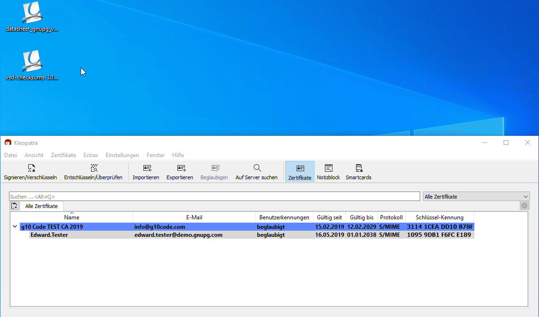Image resolution: width=539 pixels, height=317 pixels.
Task: Click key ID 3114 1CEA DD10 B78F
Action: click(440, 226)
